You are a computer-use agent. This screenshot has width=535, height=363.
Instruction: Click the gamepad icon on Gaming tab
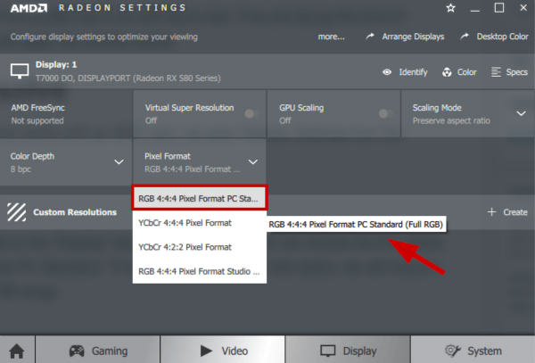(x=77, y=351)
